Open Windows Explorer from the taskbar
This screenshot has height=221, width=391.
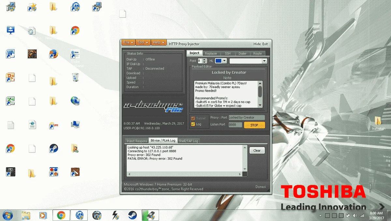26,215
